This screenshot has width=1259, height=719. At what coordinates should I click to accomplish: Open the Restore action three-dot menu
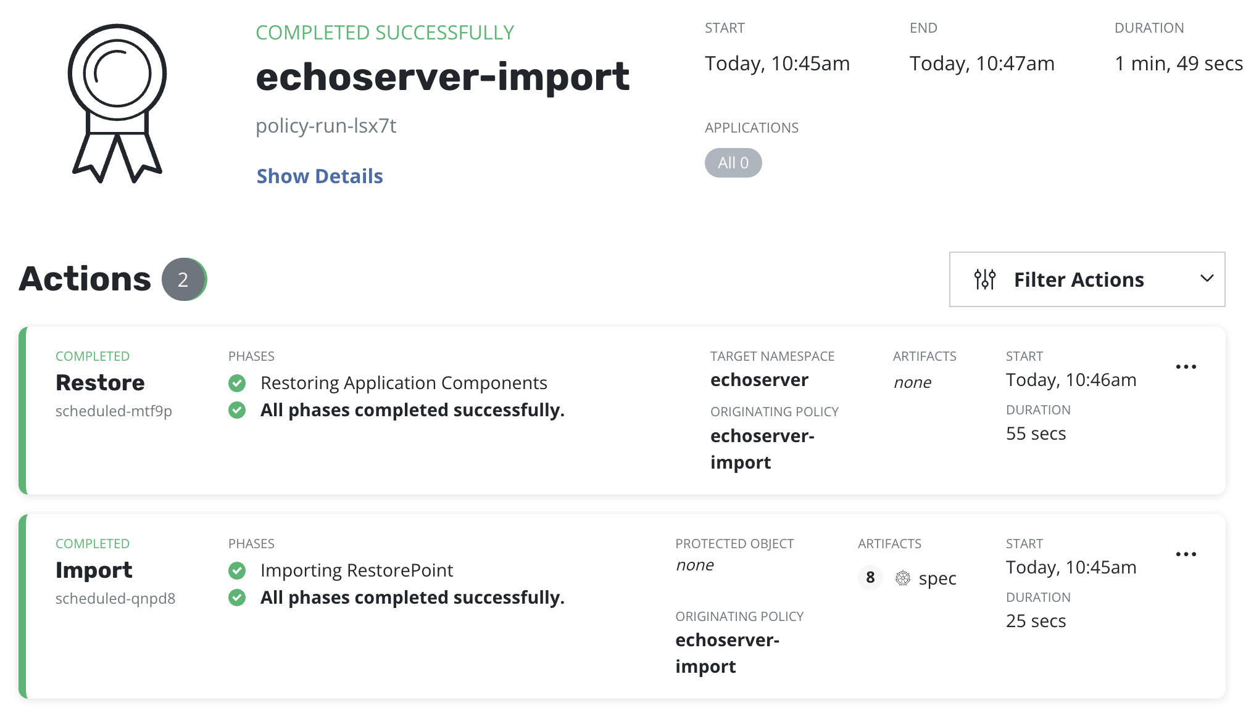1186,367
